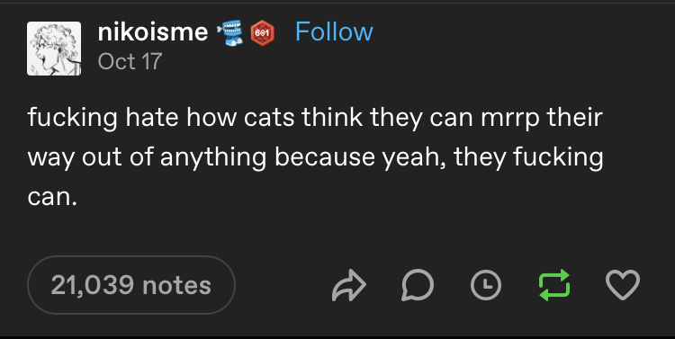Click the chattering teeth badge beside nikoisme
675x339 pixels.
coord(229,33)
